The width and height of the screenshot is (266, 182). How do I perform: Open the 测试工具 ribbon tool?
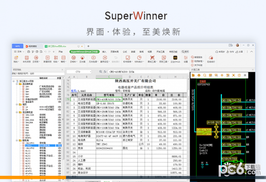(x=152, y=59)
